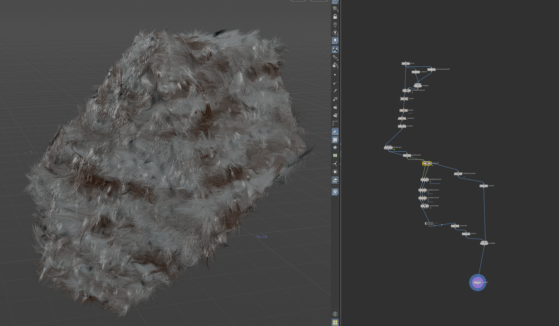
Task: Select the merge1 node
Action: click(x=418, y=86)
